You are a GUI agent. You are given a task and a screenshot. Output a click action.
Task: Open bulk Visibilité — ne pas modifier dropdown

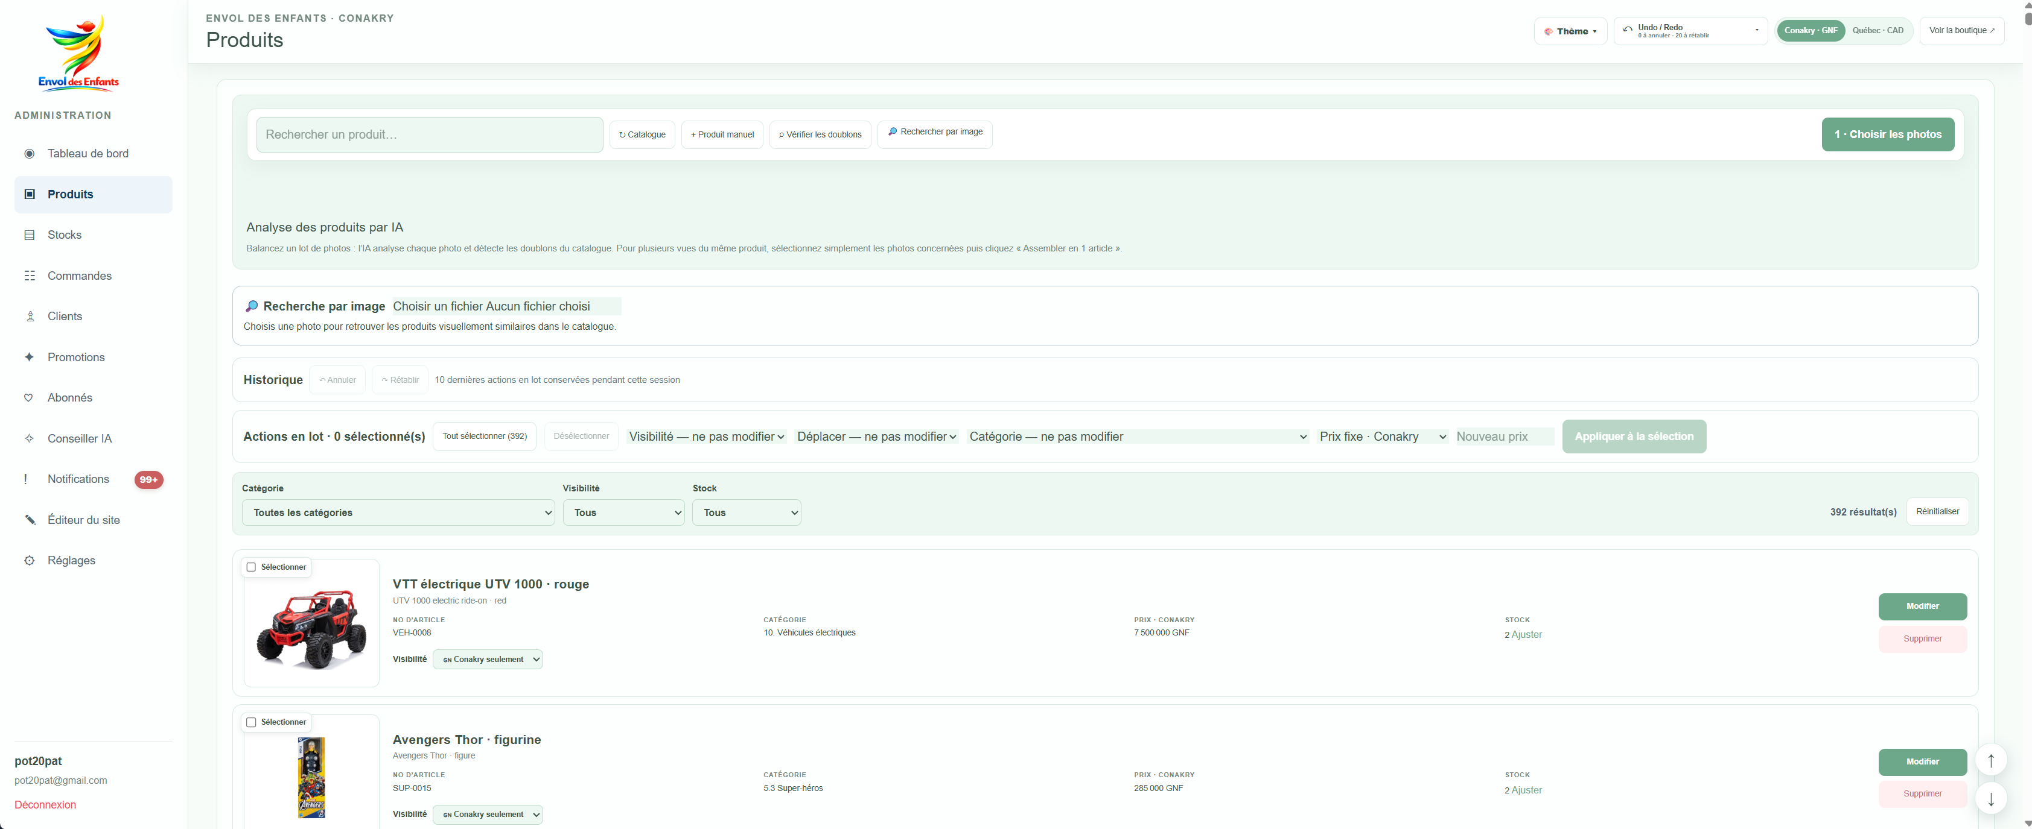point(706,437)
